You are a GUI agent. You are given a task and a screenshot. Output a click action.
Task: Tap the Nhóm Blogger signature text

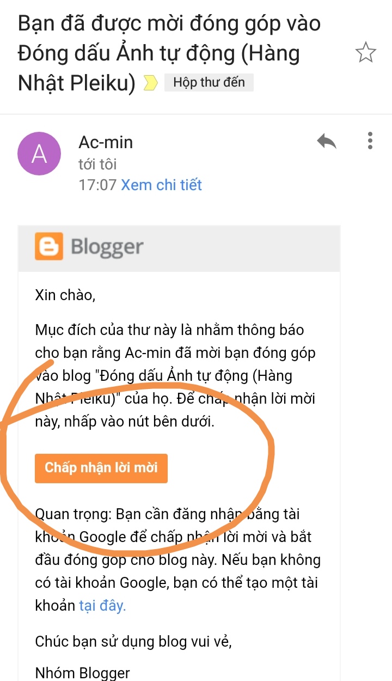click(83, 673)
